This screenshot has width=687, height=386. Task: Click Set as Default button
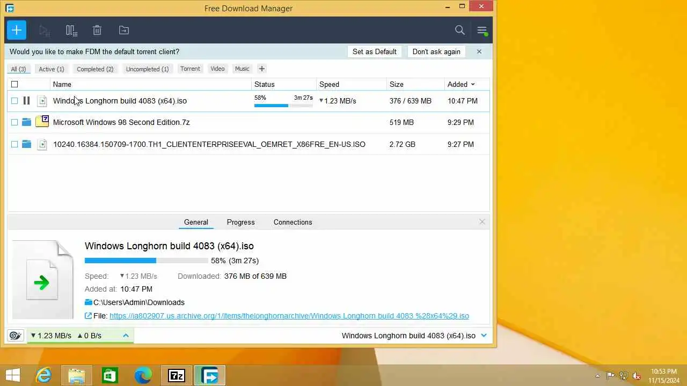375,51
